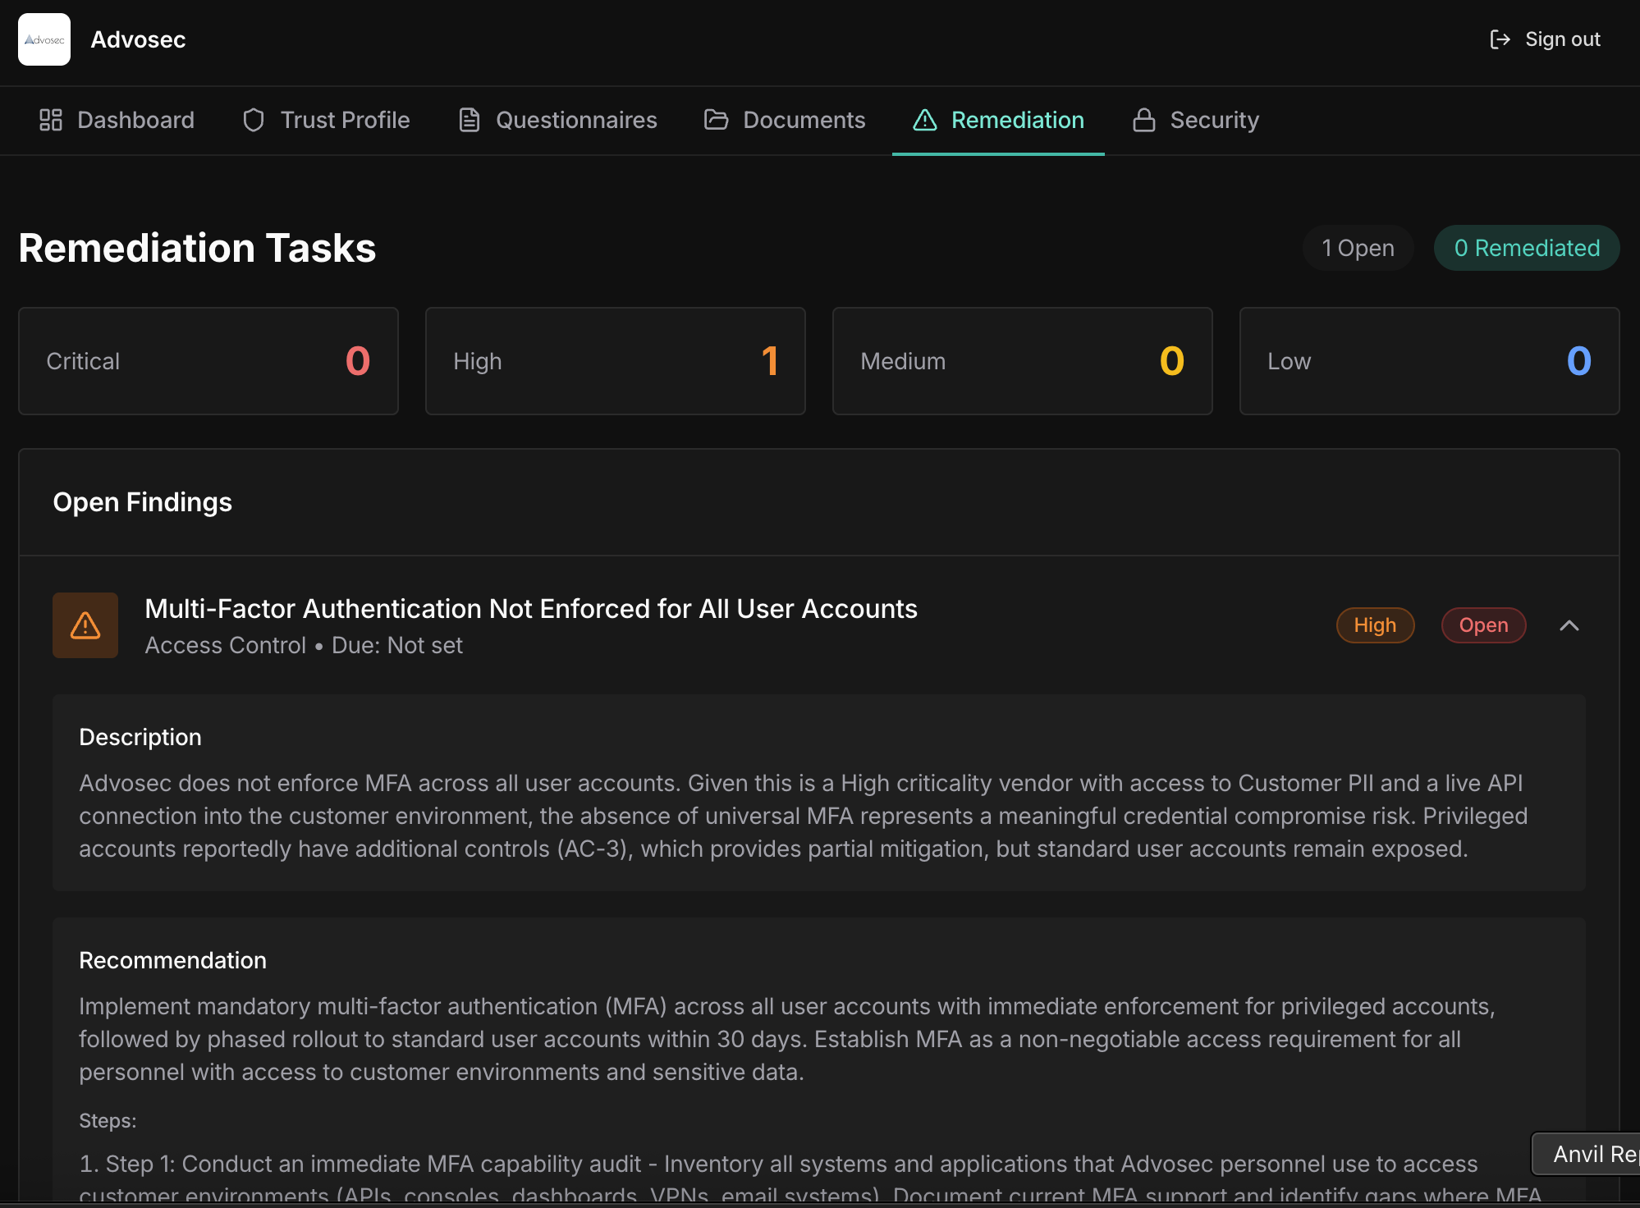Click the Trust Profile shield icon
1640x1208 pixels.
(x=254, y=120)
